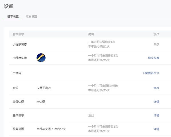
Task: Open 下载更多尺寸 for the QR code
Action: (151, 73)
